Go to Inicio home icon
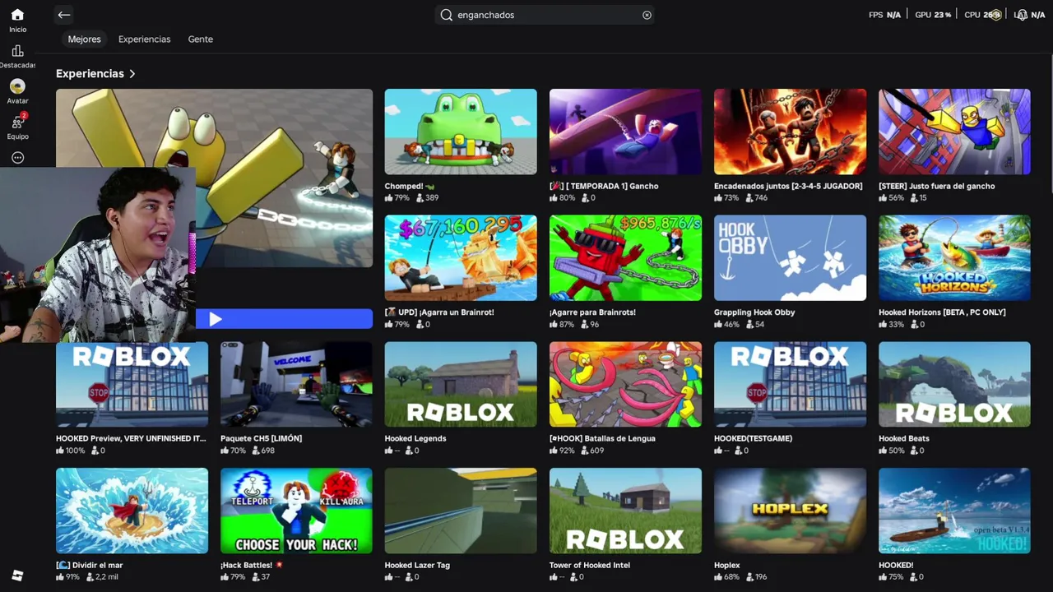1053x592 pixels. pos(17,15)
